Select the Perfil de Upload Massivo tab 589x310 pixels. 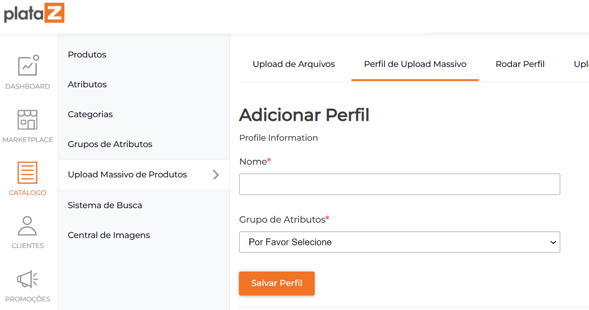(415, 64)
